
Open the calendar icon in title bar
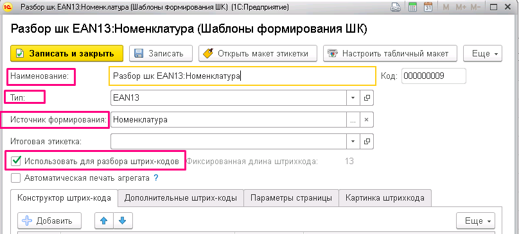[428, 7]
